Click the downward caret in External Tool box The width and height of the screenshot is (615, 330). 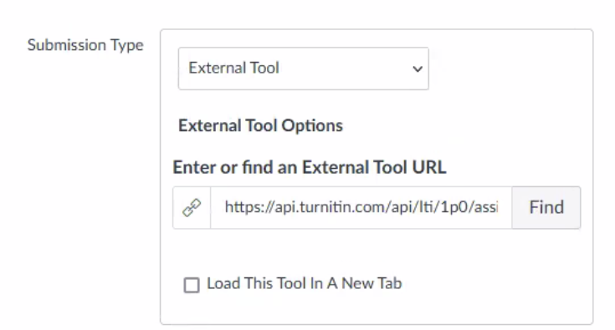pos(418,69)
